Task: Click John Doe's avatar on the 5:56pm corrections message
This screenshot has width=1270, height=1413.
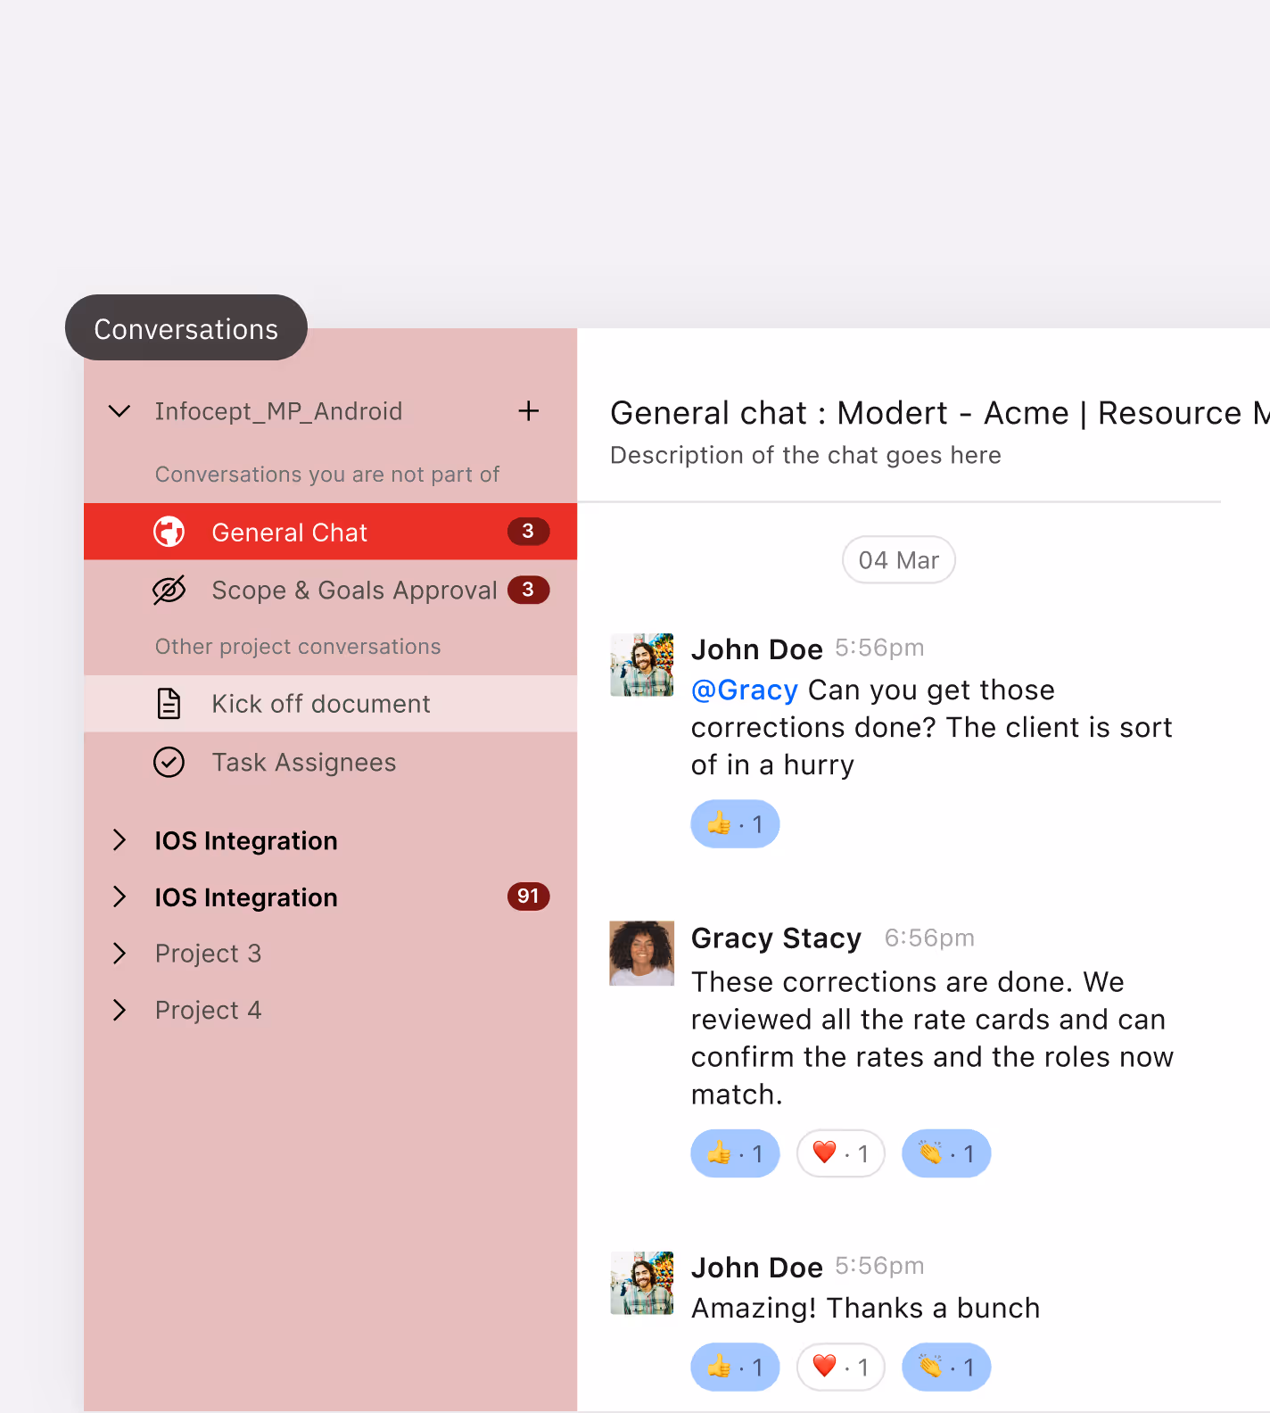Action: click(x=641, y=665)
